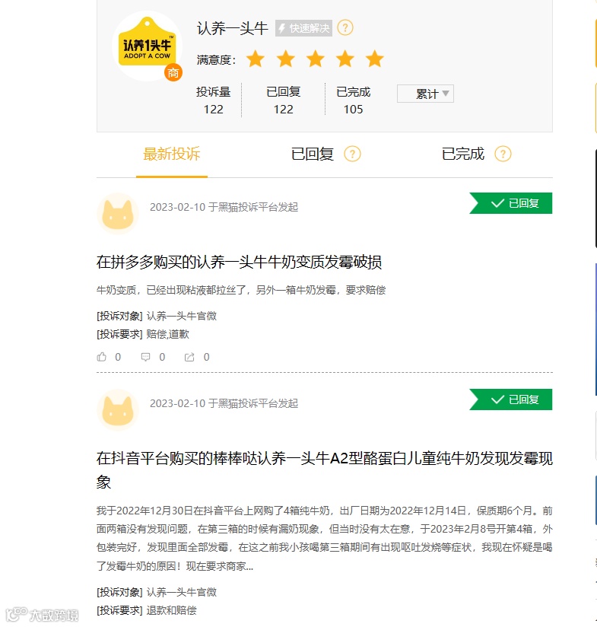Click the 认养1头牛 Adopt a Cow logo

[x=147, y=46]
